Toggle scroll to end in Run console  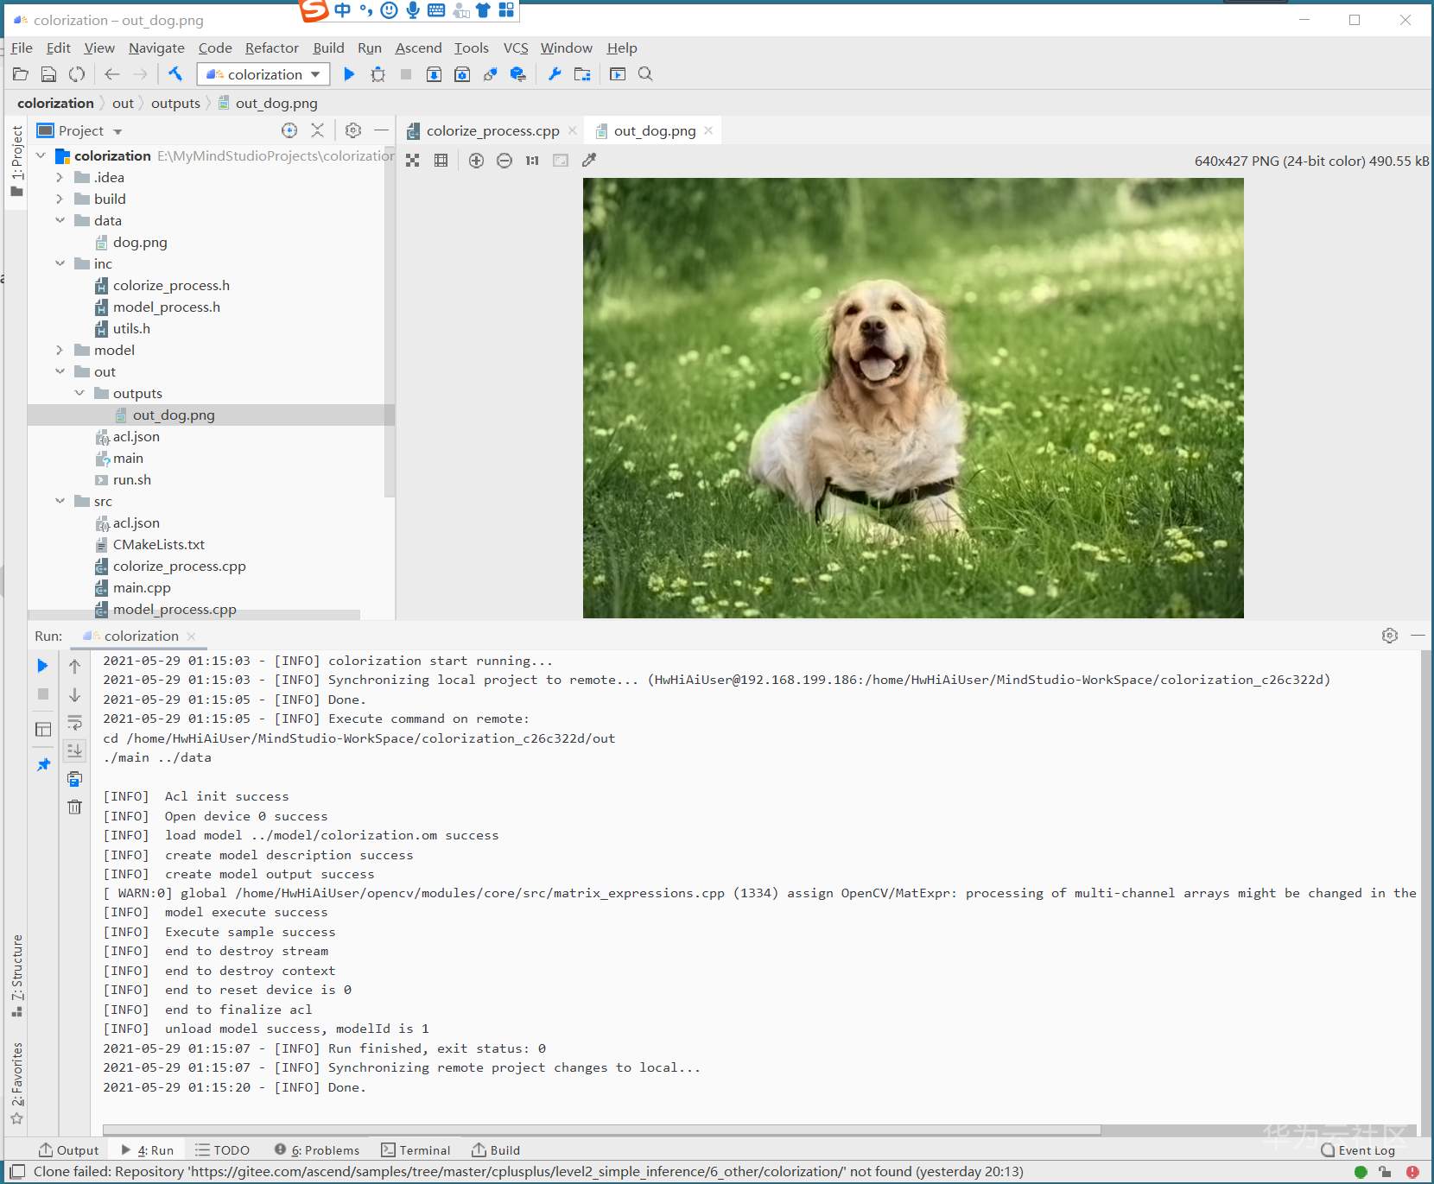click(x=75, y=750)
